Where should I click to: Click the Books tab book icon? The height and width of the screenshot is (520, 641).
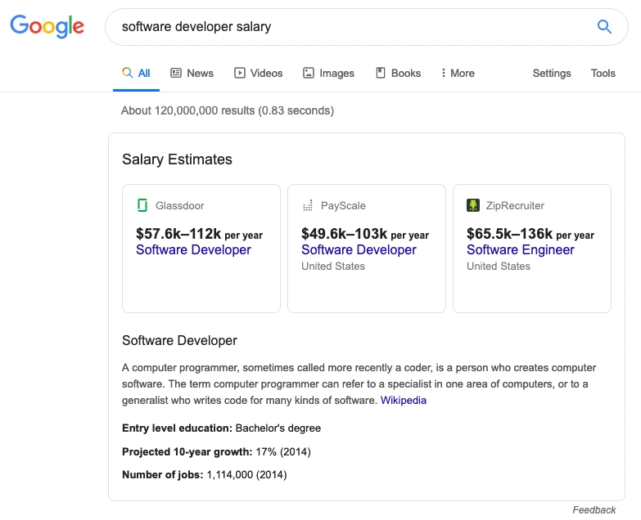coord(381,73)
